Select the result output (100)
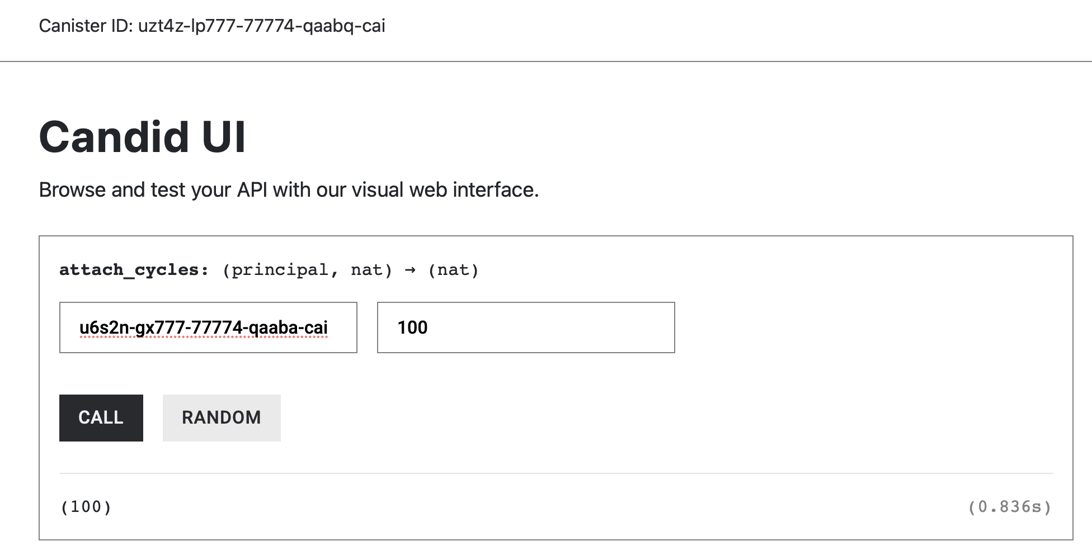The height and width of the screenshot is (560, 1092). tap(86, 506)
